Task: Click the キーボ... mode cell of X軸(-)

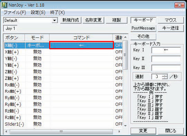Action: pyautogui.click(x=37, y=45)
